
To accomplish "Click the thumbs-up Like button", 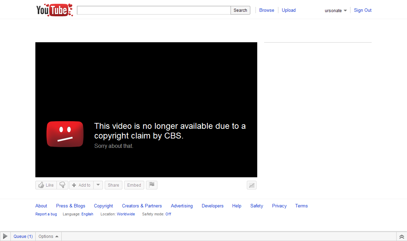I will [46, 185].
